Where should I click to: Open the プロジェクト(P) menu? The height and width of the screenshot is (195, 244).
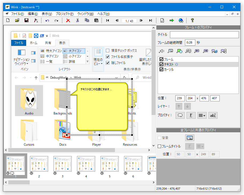click(65, 14)
